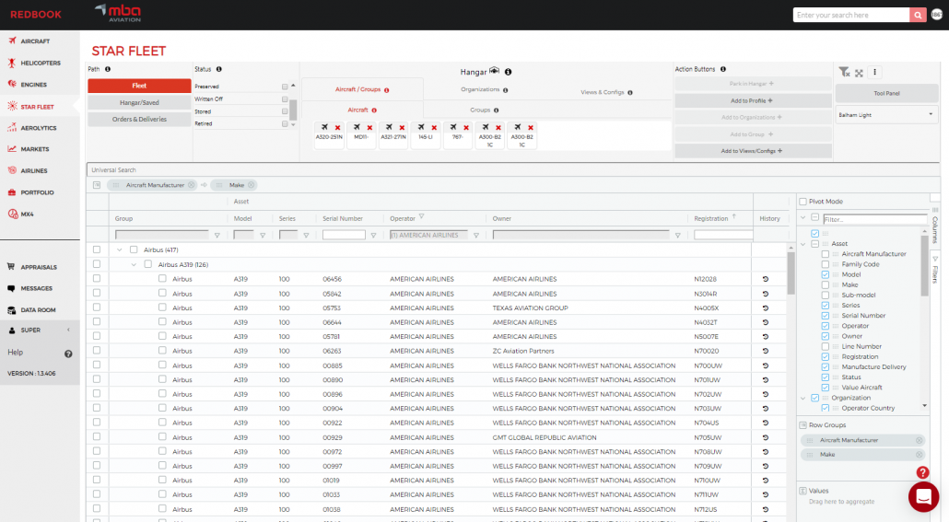Expand the SUPER user menu
This screenshot has width=949, height=522.
(40, 331)
